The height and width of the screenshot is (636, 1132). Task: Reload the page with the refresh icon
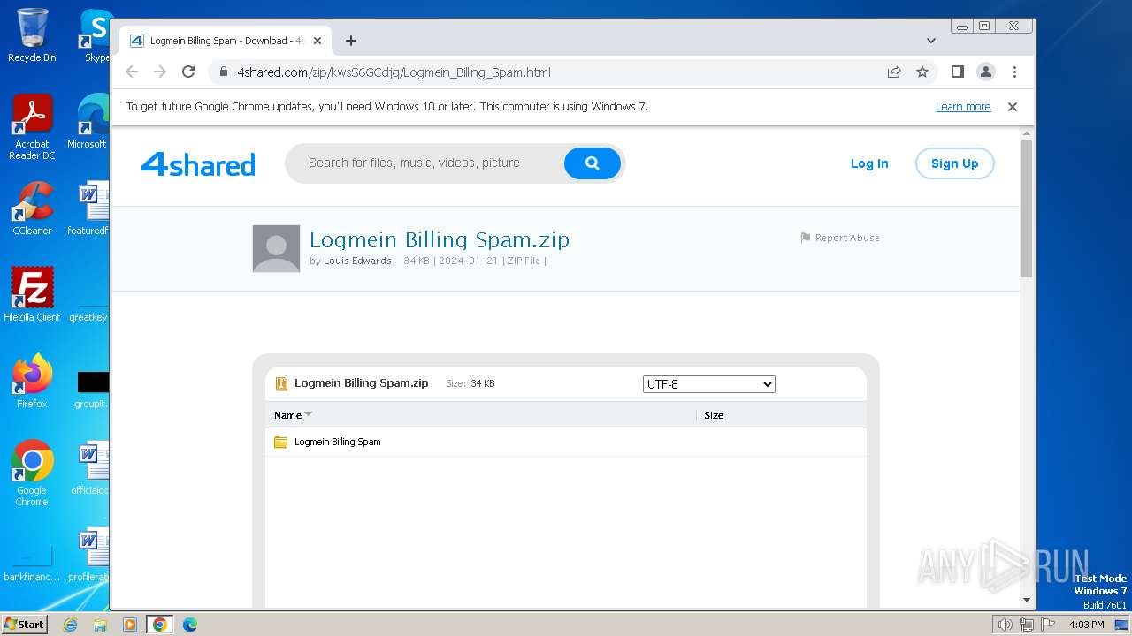188,72
